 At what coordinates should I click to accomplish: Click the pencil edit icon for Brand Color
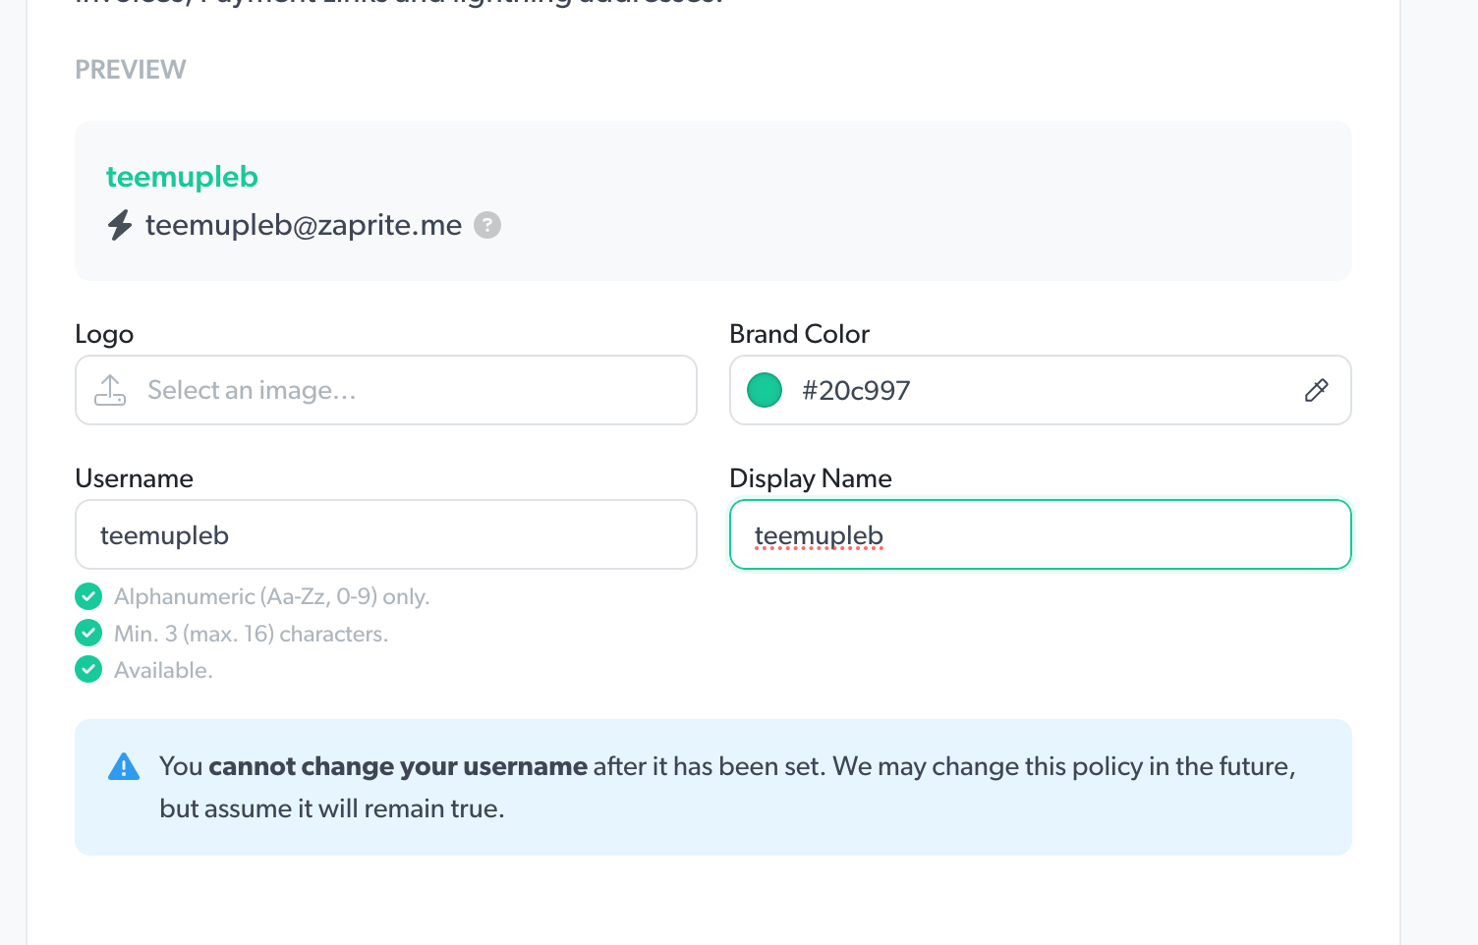[1316, 390]
